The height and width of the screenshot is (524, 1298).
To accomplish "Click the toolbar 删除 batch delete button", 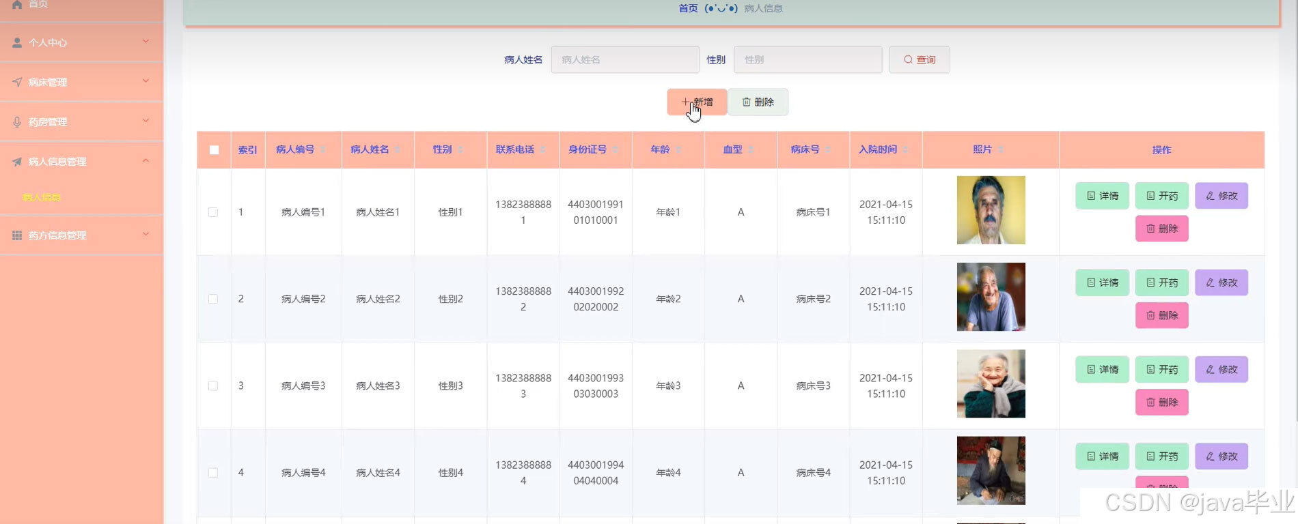I will click(x=758, y=102).
